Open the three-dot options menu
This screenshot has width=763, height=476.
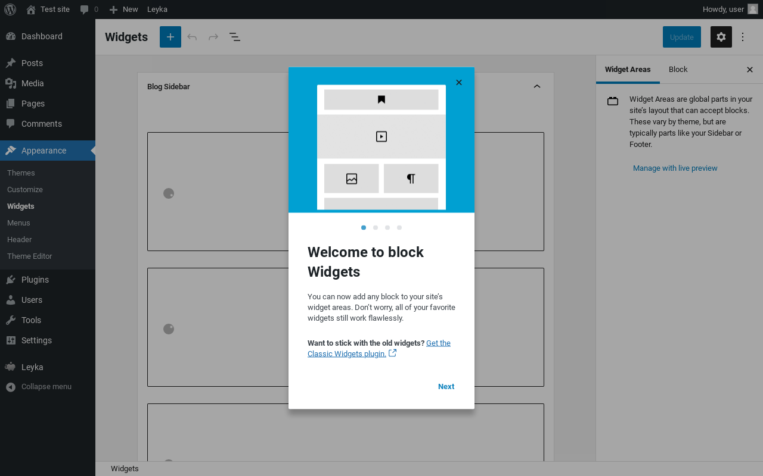743,37
